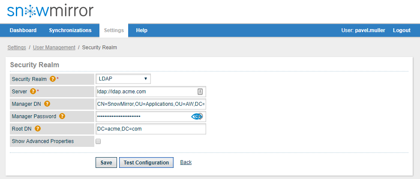Click the Test Configuration button
Image resolution: width=420 pixels, height=179 pixels.
point(146,163)
